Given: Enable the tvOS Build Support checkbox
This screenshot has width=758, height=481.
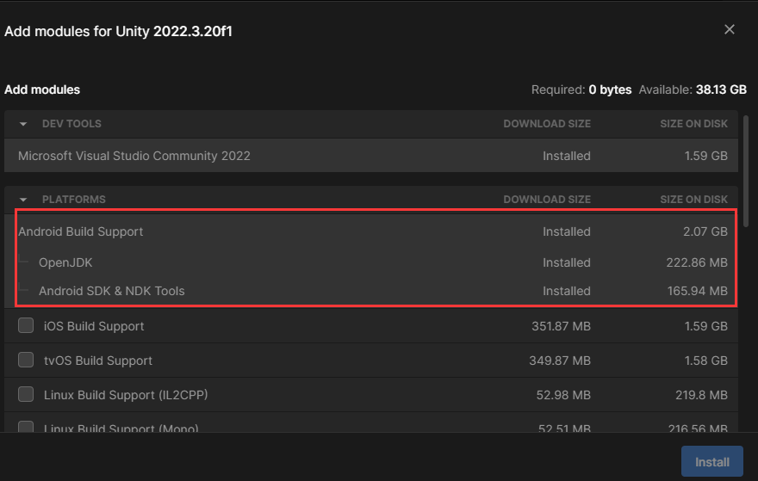Looking at the screenshot, I should click(x=26, y=360).
